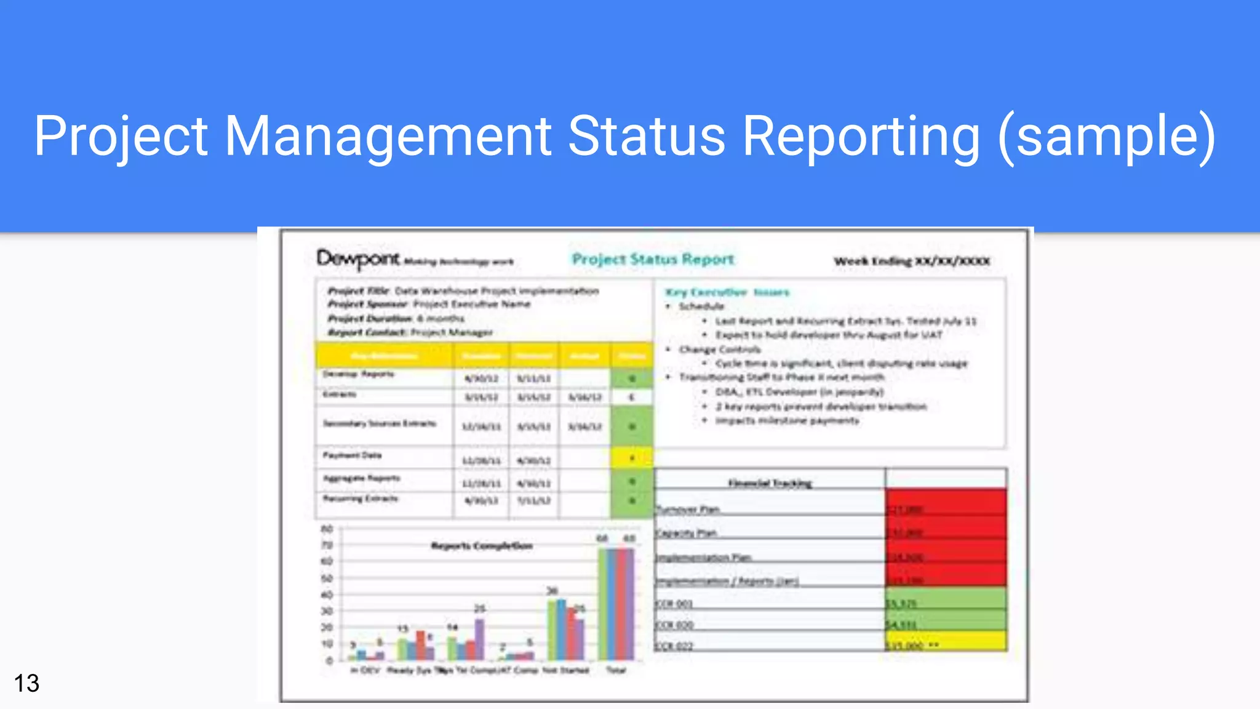1260x709 pixels.
Task: Click the yellow amount cell for CCR 022
Action: point(946,641)
